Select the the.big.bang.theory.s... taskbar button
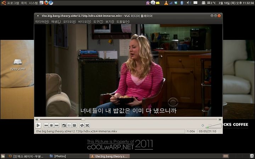This screenshot has height=159, width=255. 109,156
